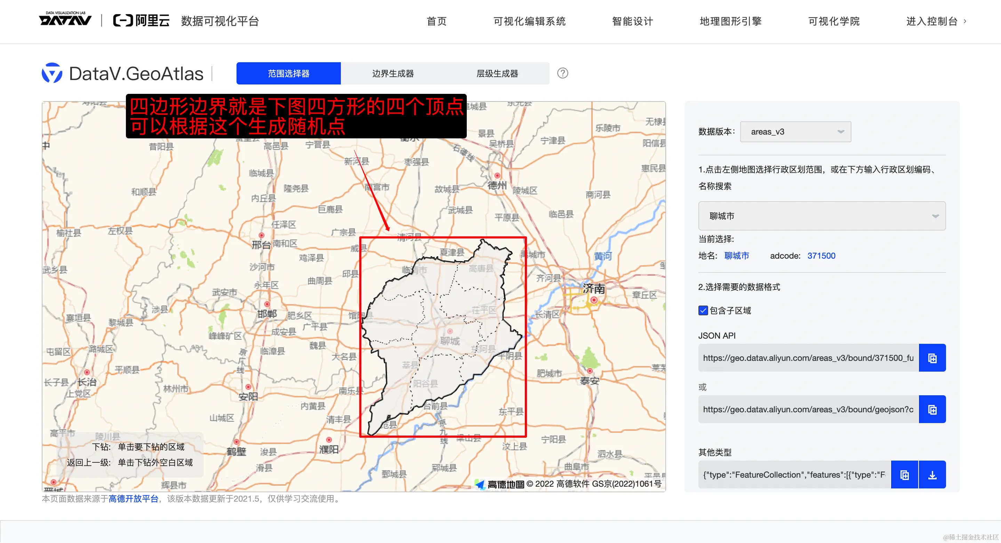Click 进入控制台 link
The width and height of the screenshot is (1001, 543).
[x=931, y=21]
